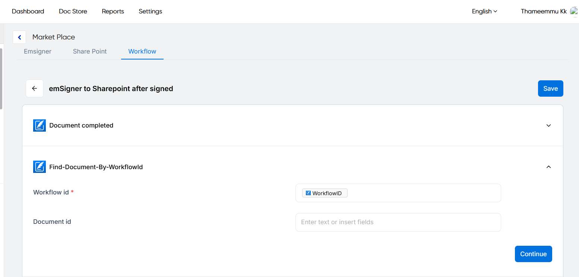The height and width of the screenshot is (277, 579).
Task: Select the Workflow tab
Action: click(142, 51)
